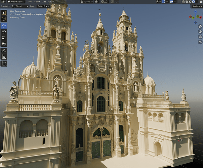Image resolution: width=203 pixels, height=168 pixels.
Task: Open Drag Select Box dropdown
Action: point(43,6)
